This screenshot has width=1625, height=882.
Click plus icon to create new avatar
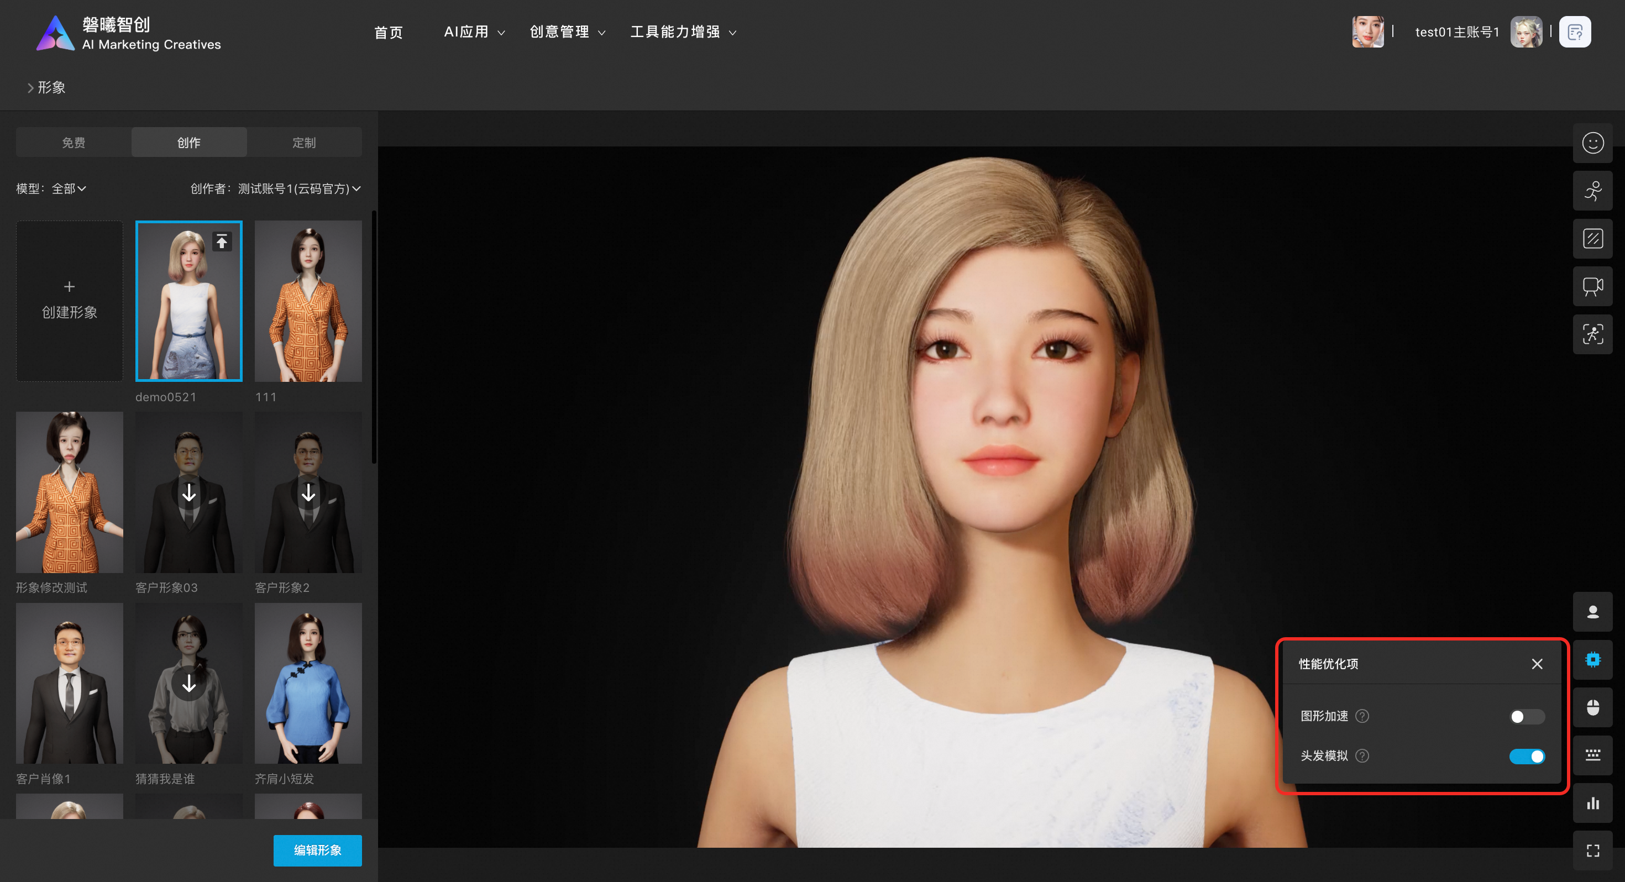tap(70, 287)
